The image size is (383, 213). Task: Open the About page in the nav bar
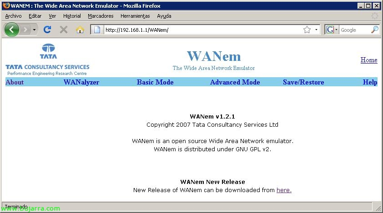pos(15,82)
